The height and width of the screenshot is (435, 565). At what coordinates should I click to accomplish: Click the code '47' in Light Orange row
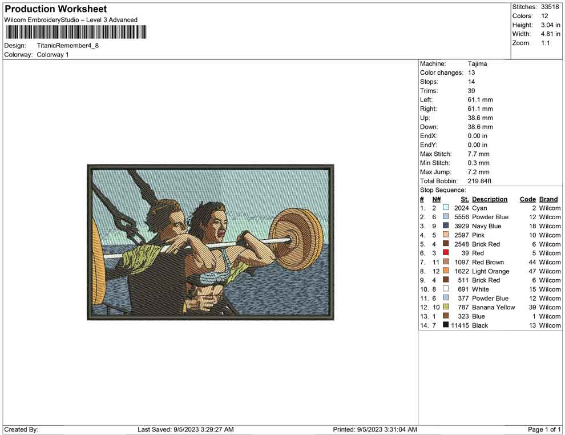pyautogui.click(x=532, y=271)
